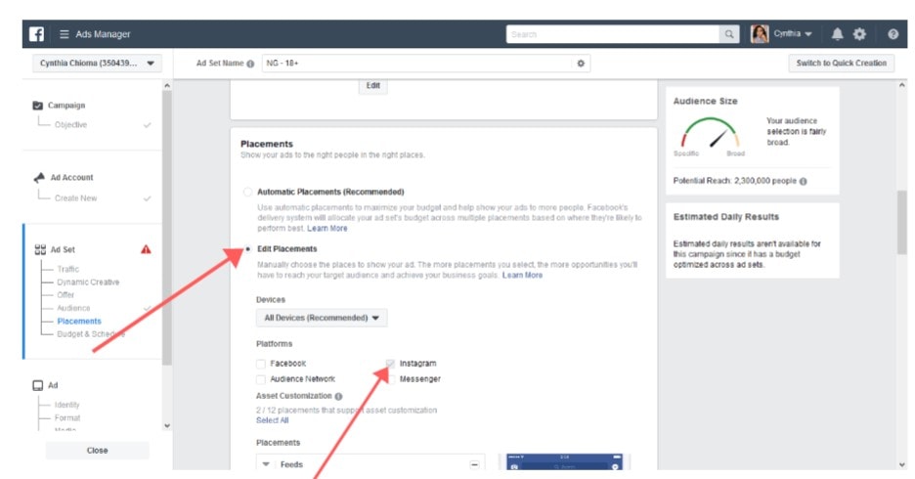Click the Campaign sidebar heading

point(65,106)
